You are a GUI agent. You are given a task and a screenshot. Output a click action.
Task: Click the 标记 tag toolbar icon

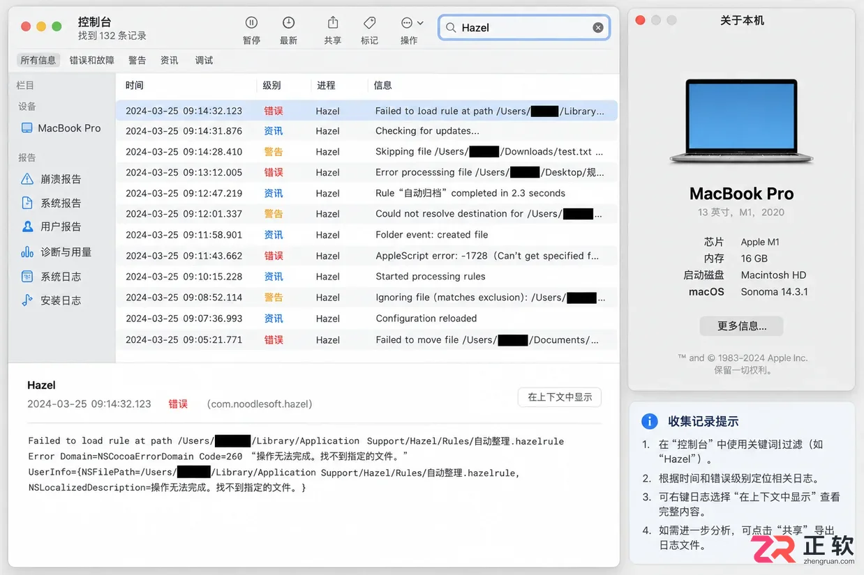click(370, 23)
